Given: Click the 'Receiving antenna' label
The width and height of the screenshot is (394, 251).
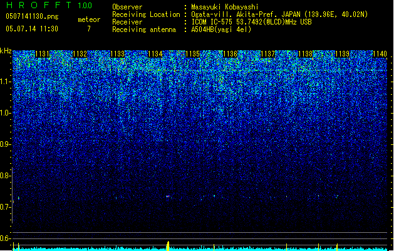Looking at the screenshot, I should tap(144, 29).
